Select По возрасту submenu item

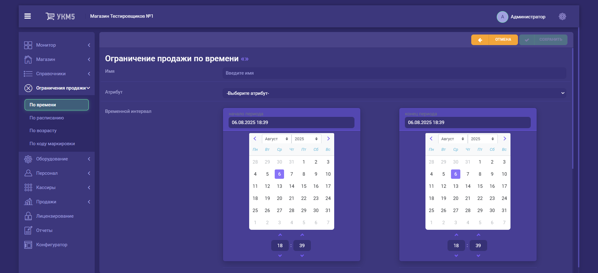coord(43,131)
